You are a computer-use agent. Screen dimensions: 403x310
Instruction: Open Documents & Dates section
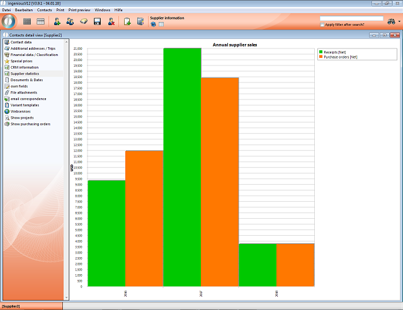point(26,80)
